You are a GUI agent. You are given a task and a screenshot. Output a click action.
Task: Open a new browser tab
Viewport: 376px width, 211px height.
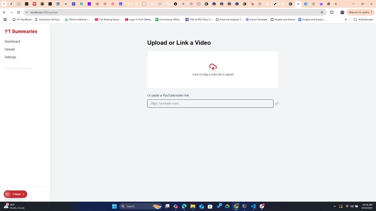336,4
